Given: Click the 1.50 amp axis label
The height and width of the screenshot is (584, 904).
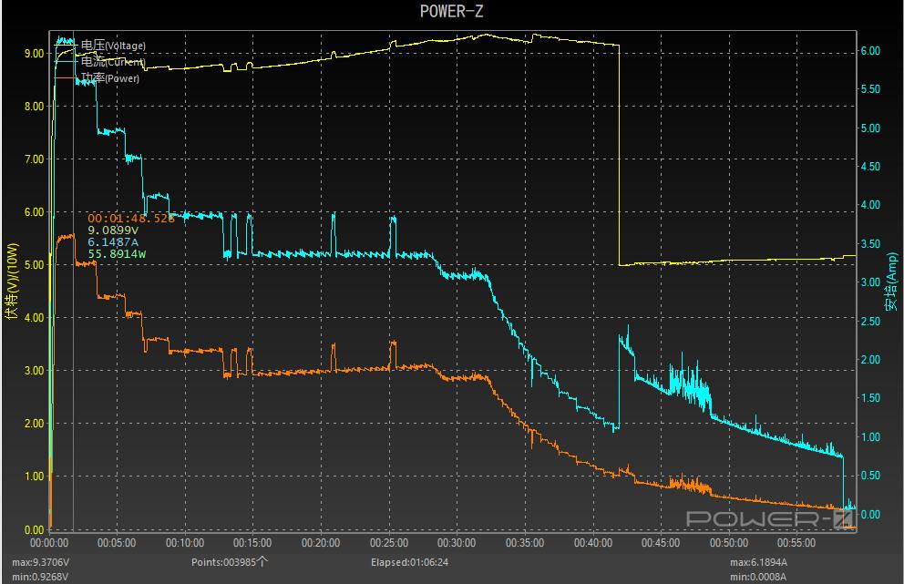Looking at the screenshot, I should click(x=870, y=398).
